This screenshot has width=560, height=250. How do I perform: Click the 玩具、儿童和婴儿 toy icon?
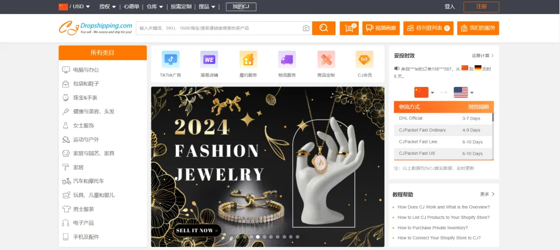(66, 195)
